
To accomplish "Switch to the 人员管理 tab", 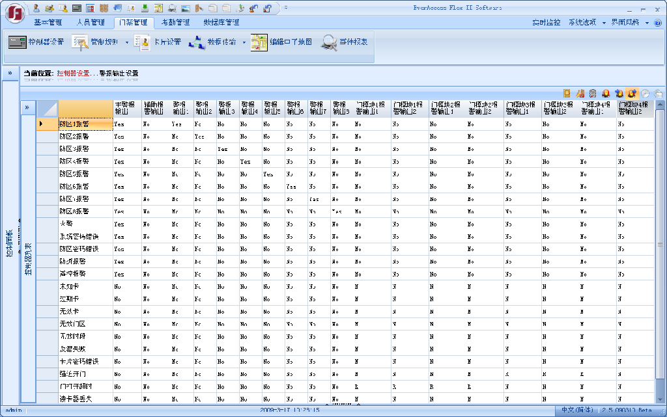I will point(91,22).
